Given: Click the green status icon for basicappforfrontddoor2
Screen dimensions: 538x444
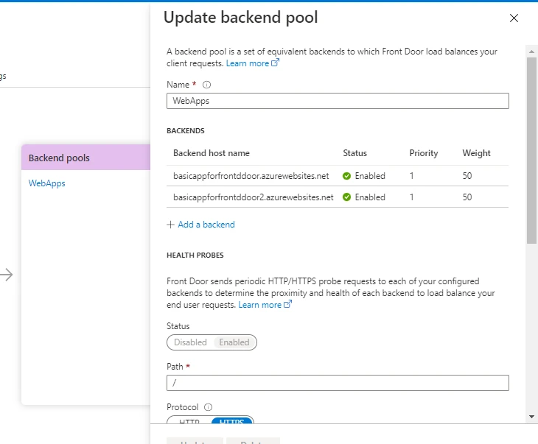Looking at the screenshot, I should pos(347,197).
